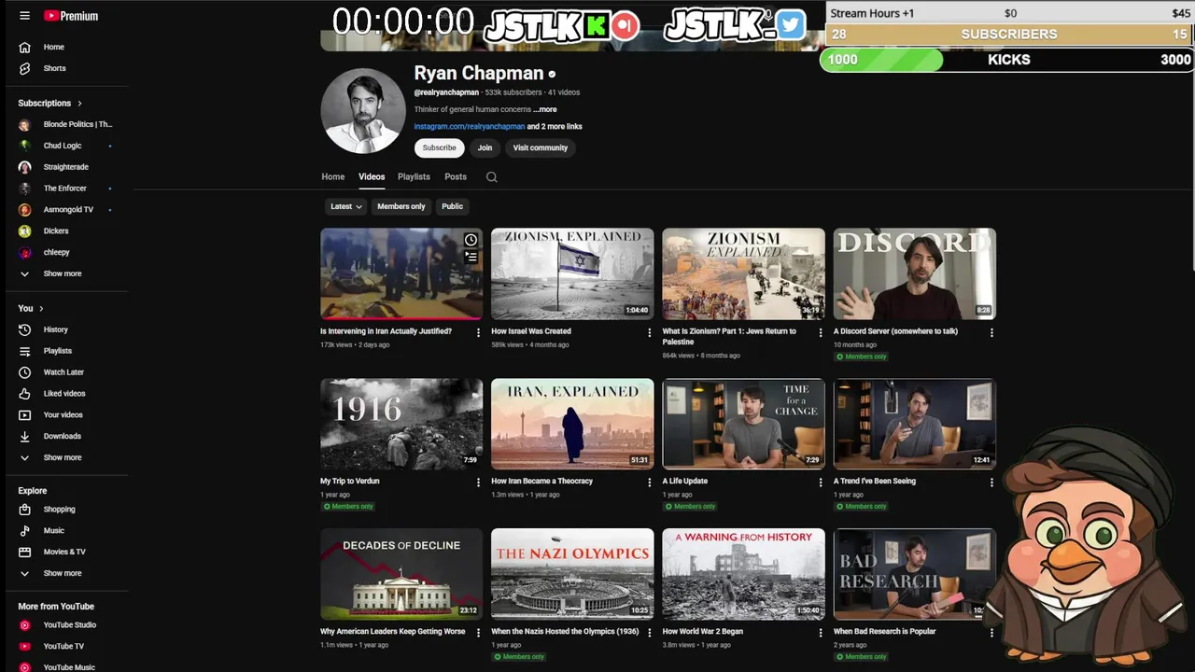1195x672 pixels.
Task: Open options menu for A Life Update
Action: pyautogui.click(x=821, y=483)
